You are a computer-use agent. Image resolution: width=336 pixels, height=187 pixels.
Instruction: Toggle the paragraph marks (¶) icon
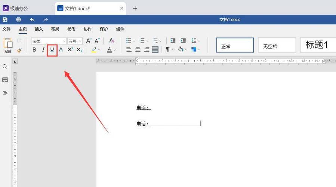coord(167,49)
